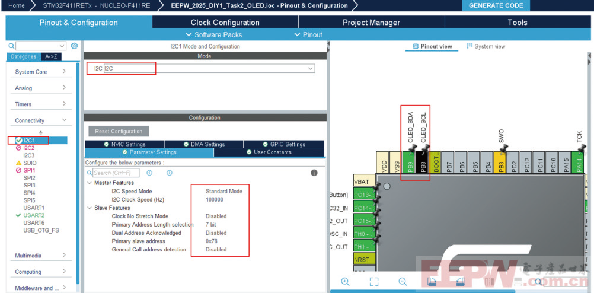Select USB_OTG_FS in peripheral list

(41, 230)
